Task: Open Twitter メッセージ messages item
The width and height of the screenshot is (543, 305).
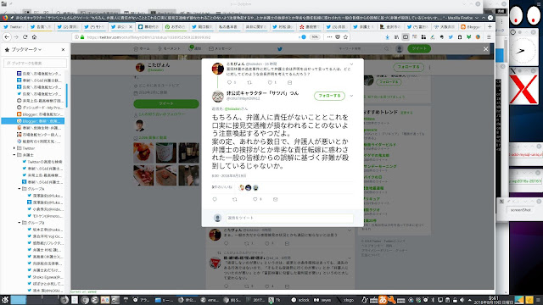Action: (x=221, y=49)
